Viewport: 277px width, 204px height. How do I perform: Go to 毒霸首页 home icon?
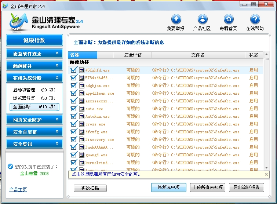tap(229, 19)
